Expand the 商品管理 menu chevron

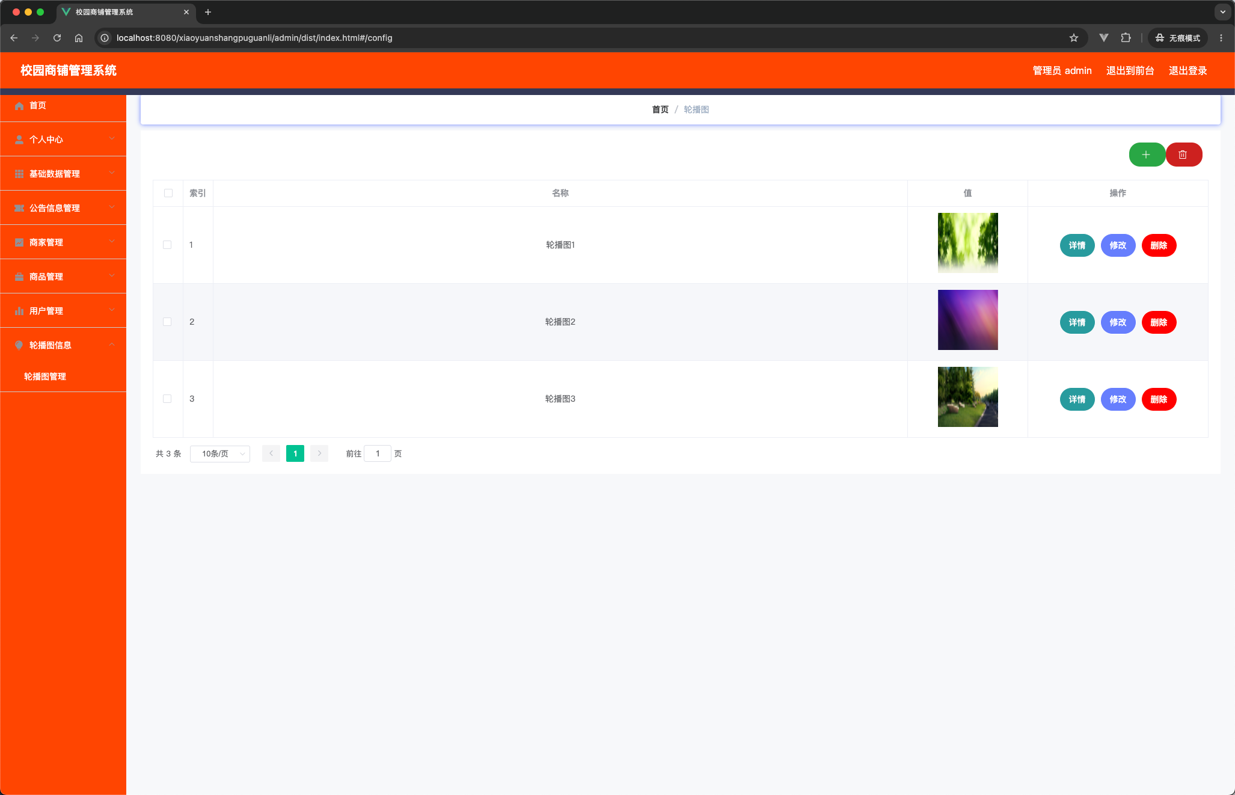(112, 276)
